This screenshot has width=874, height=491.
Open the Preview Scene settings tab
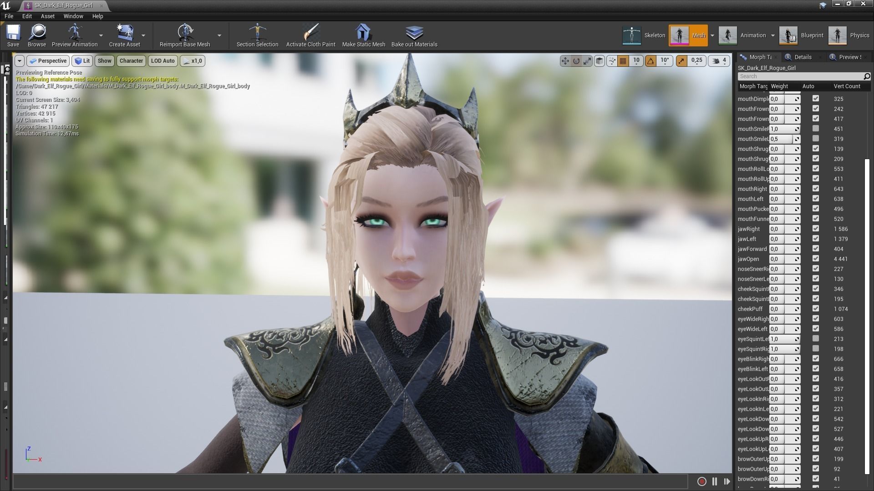pyautogui.click(x=849, y=57)
